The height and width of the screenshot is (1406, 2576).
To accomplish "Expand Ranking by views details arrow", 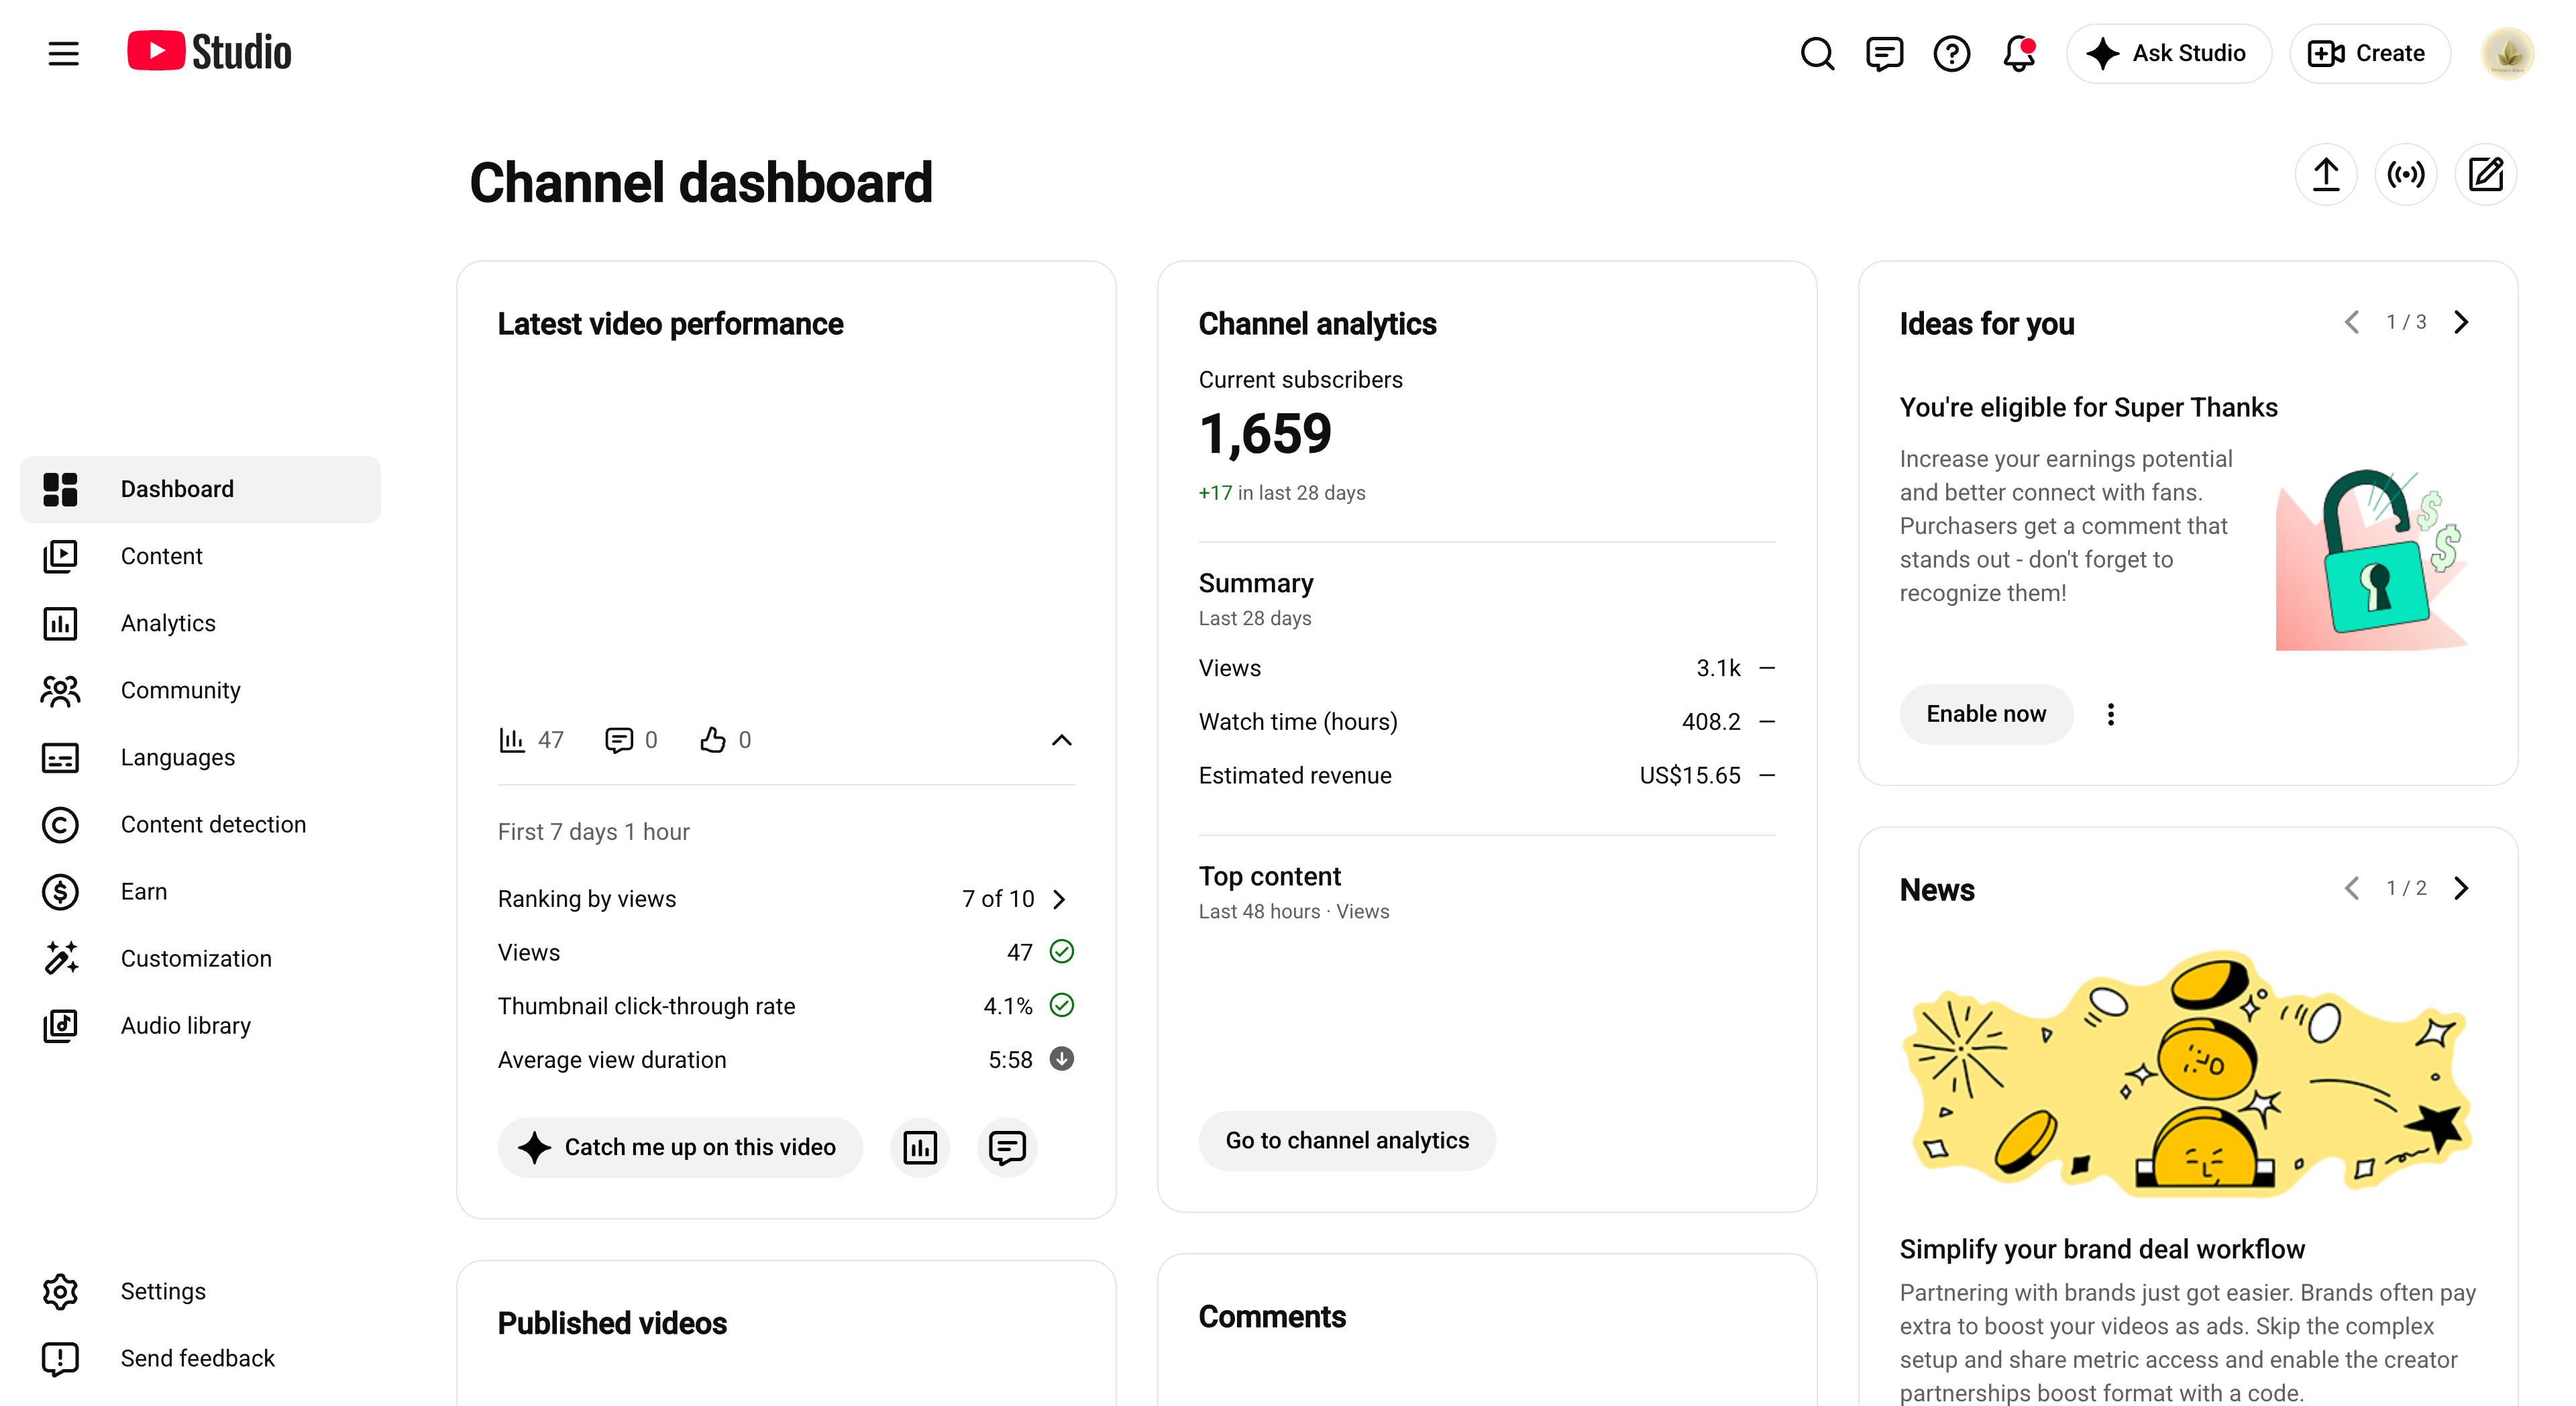I will [x=1059, y=899].
